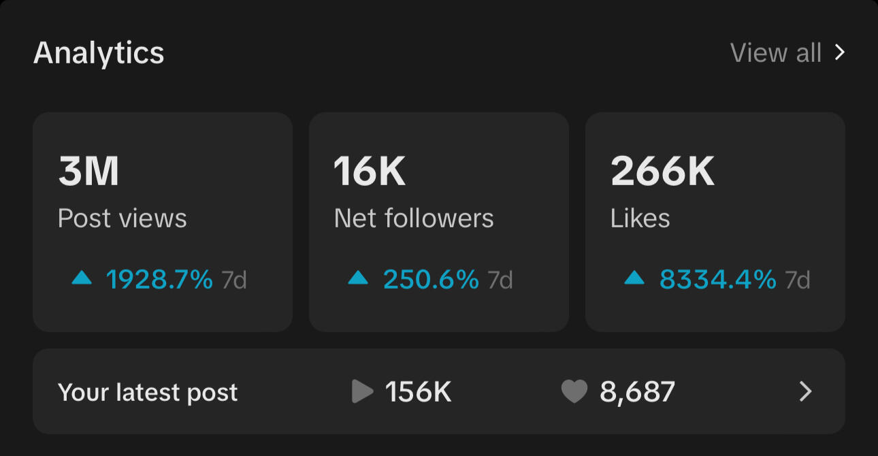Click the Analytics heading
The width and height of the screenshot is (878, 456).
coord(99,52)
